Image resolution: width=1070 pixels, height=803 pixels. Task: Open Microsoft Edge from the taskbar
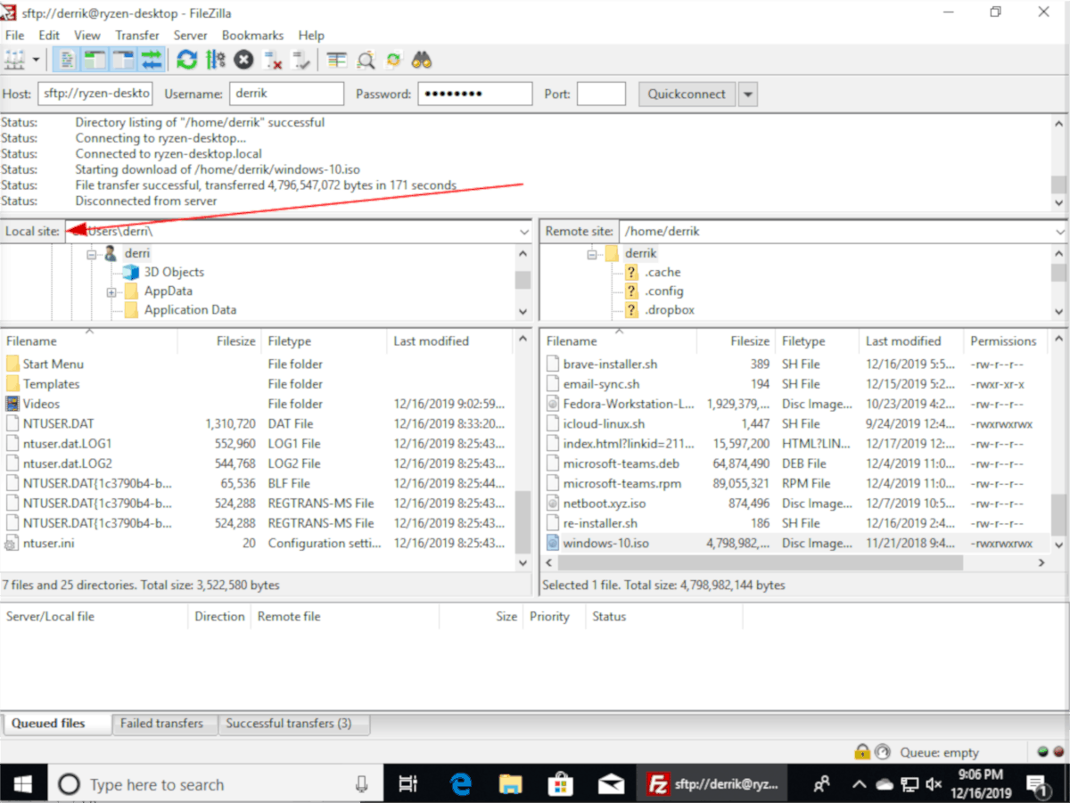460,783
